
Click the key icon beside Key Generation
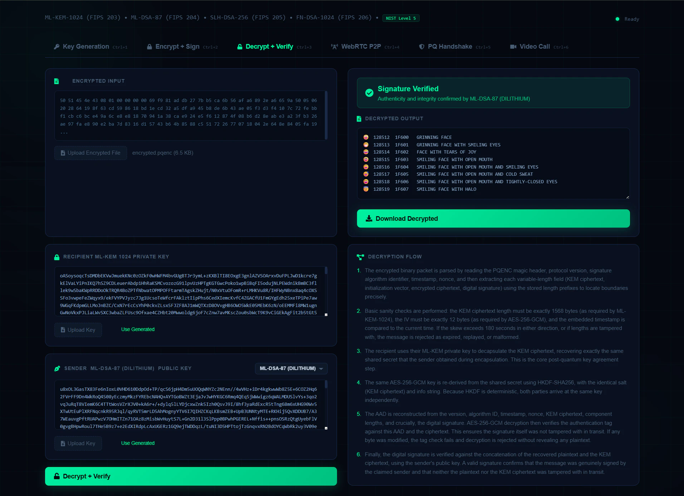click(x=57, y=47)
